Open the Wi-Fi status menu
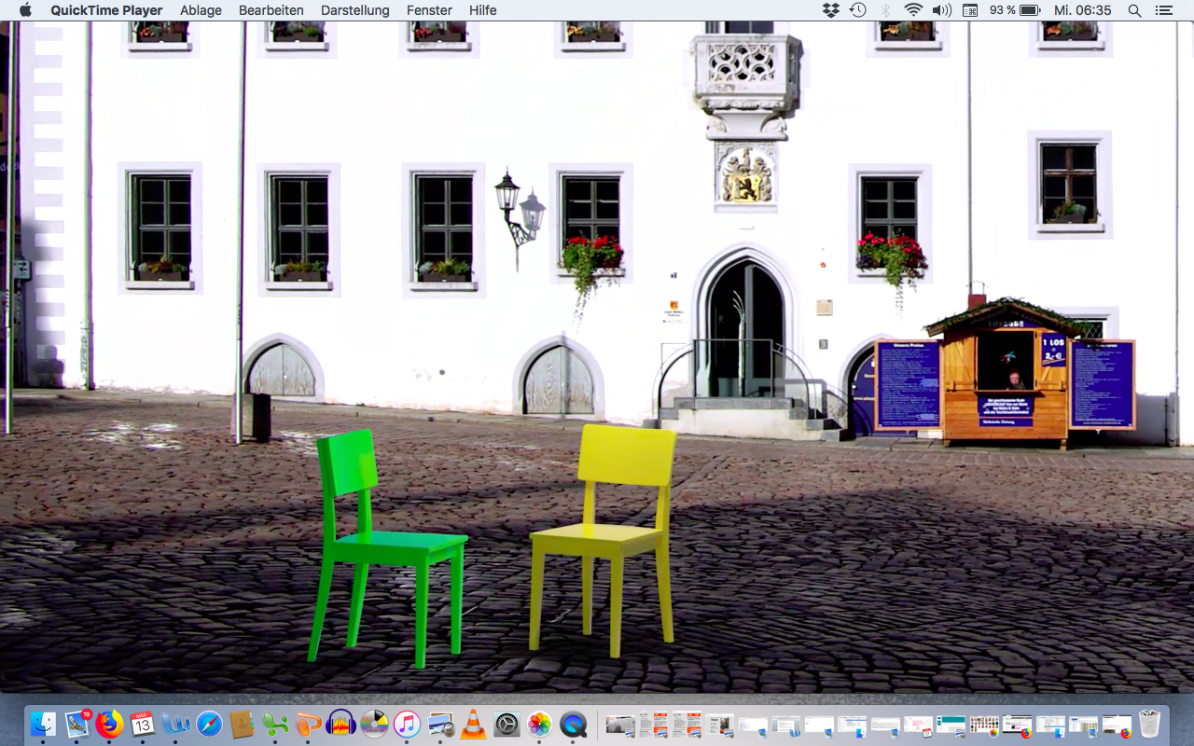The image size is (1194, 746). [913, 10]
